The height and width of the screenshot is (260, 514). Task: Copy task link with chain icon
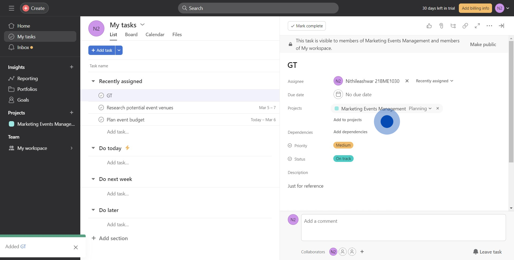(465, 26)
